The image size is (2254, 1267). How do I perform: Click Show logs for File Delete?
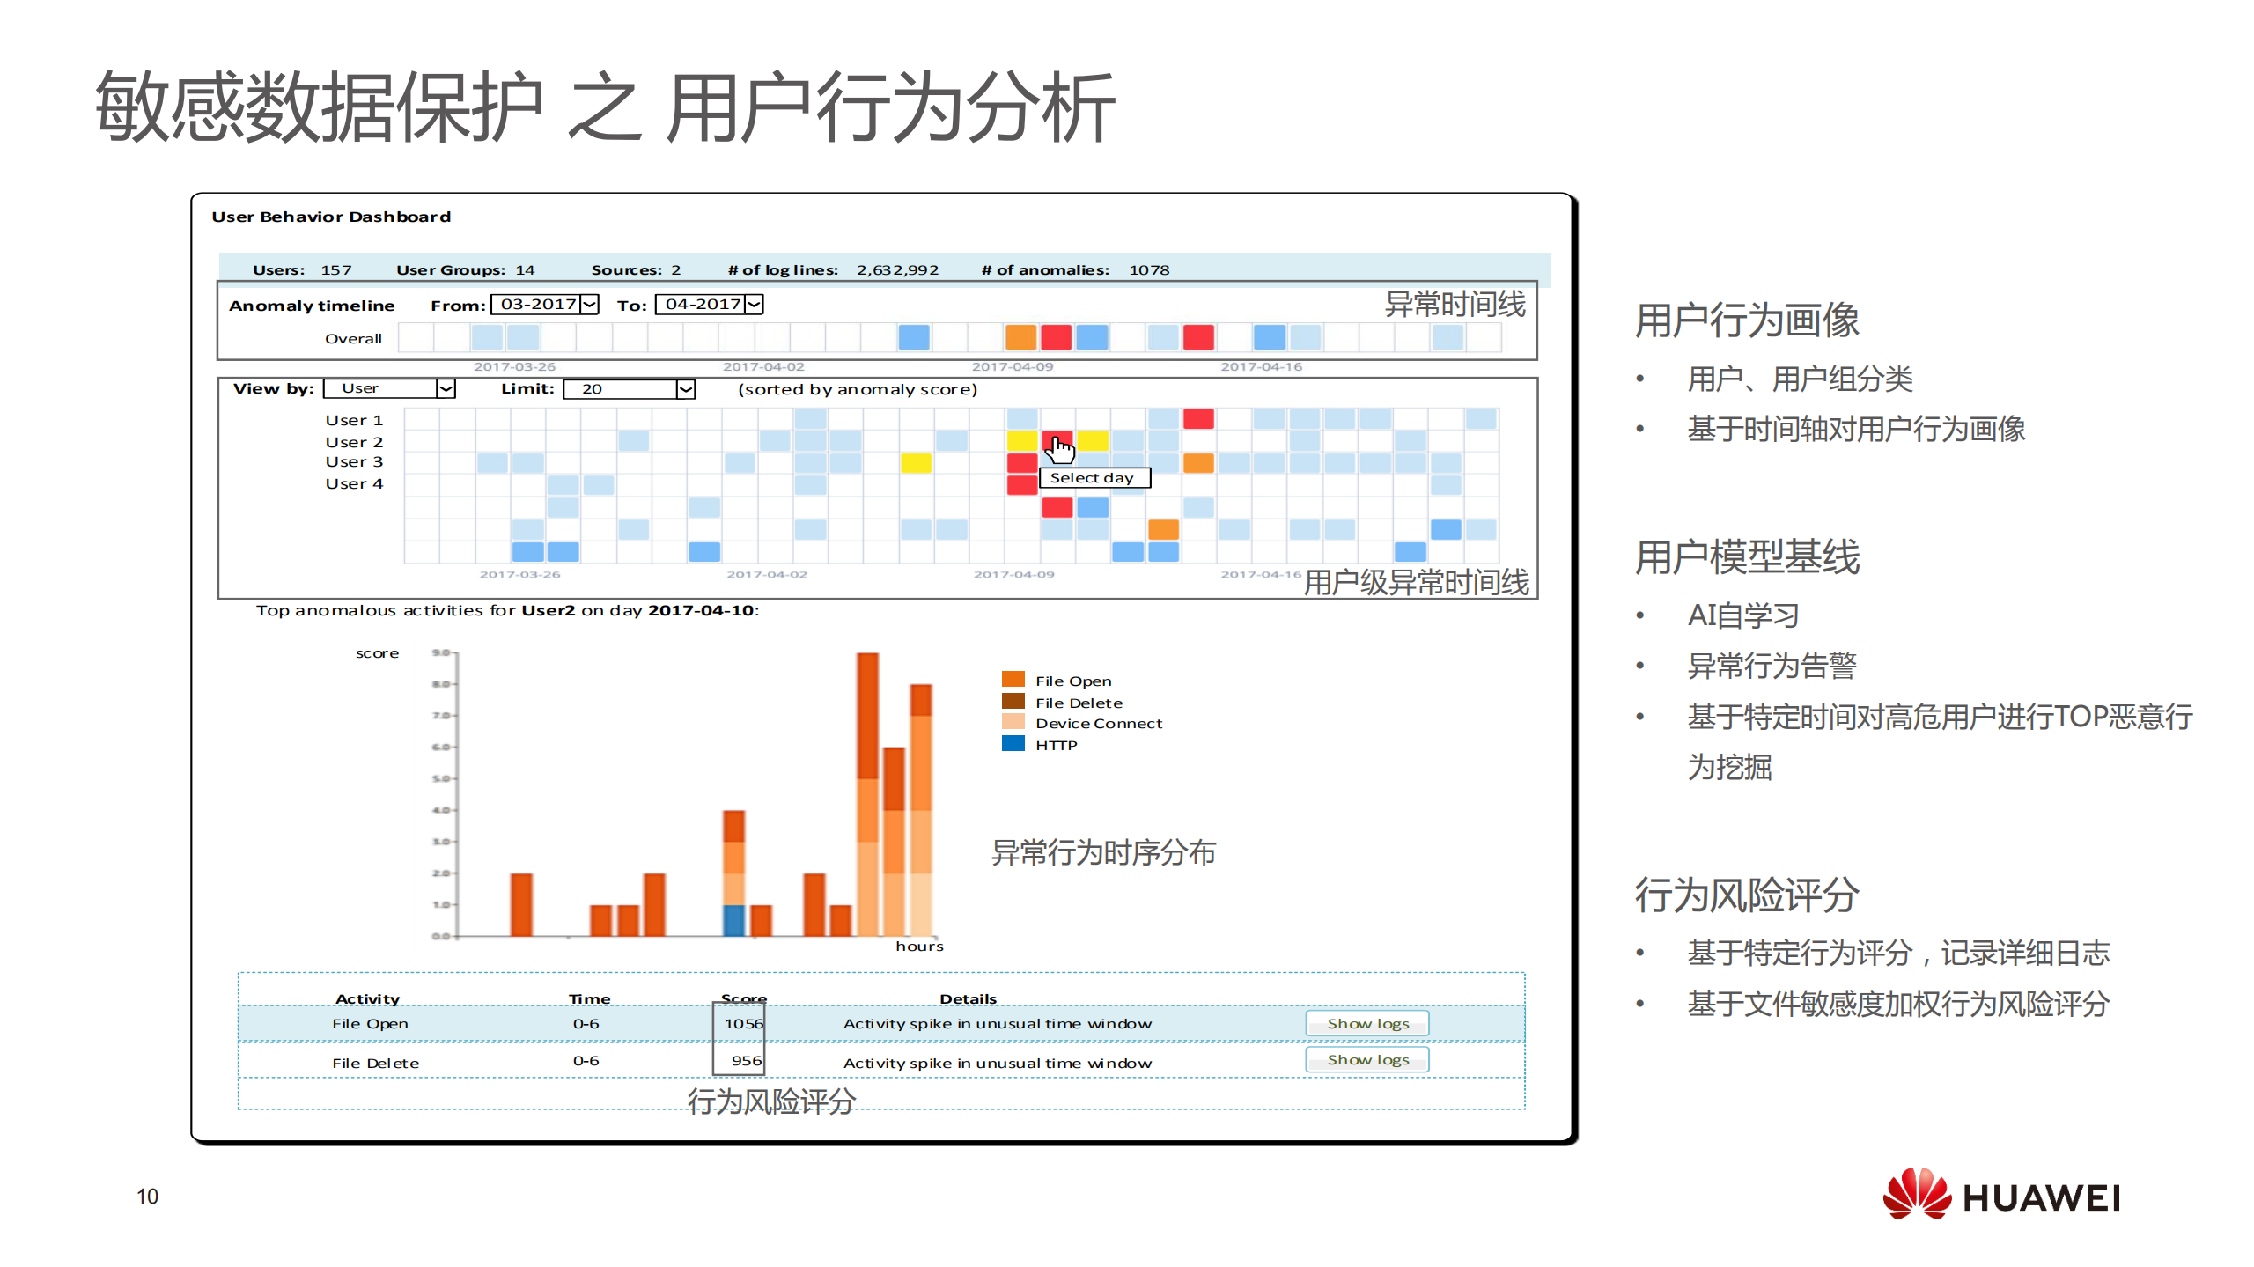pos(1366,1059)
